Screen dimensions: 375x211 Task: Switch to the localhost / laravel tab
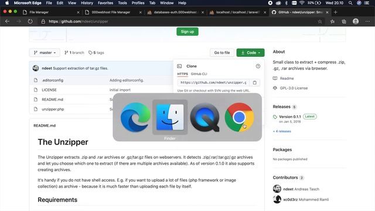tap(237, 12)
